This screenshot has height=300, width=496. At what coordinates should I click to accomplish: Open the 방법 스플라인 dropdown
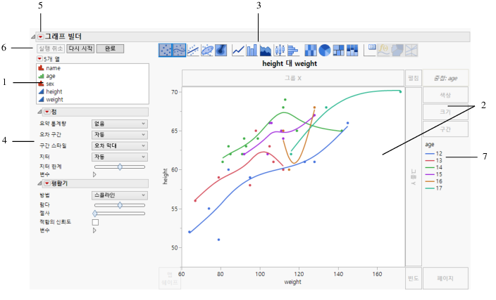120,195
